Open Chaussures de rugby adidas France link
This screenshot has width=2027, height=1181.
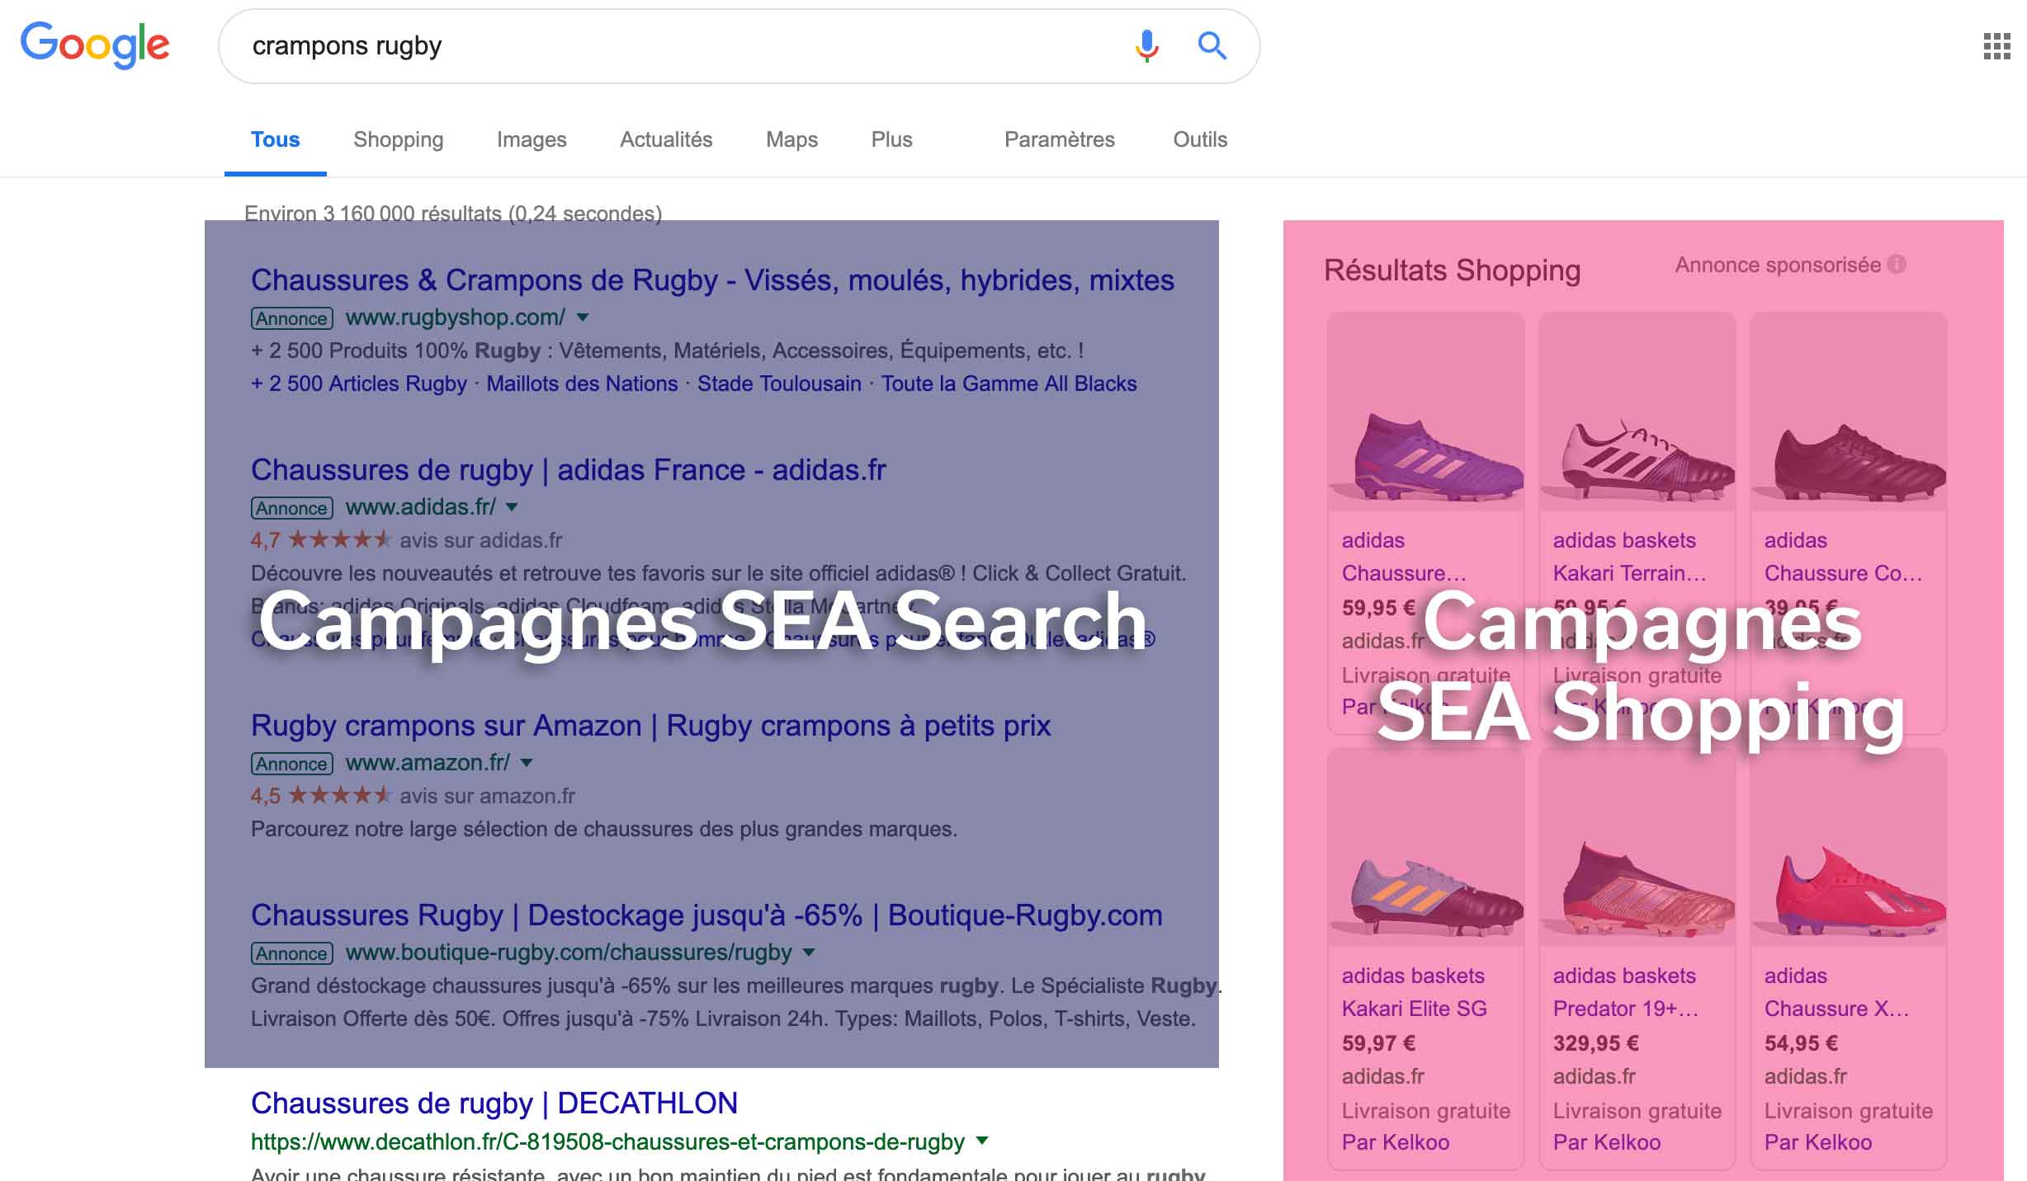[x=568, y=470]
